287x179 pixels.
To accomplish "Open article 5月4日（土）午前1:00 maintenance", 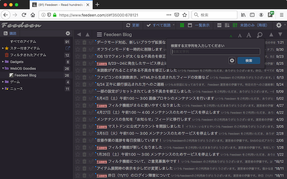I will [156, 98].
